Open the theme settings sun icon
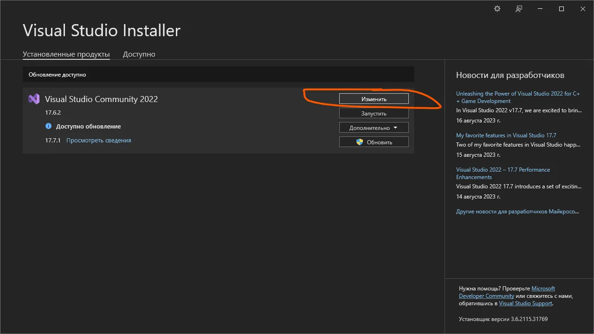Screen dimensions: 594x334 click(497, 9)
